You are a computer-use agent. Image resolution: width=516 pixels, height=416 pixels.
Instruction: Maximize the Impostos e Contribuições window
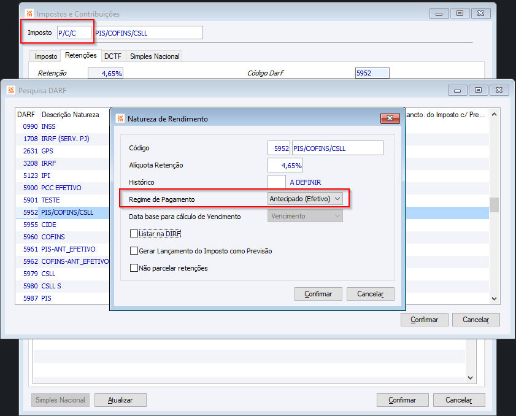(460, 13)
